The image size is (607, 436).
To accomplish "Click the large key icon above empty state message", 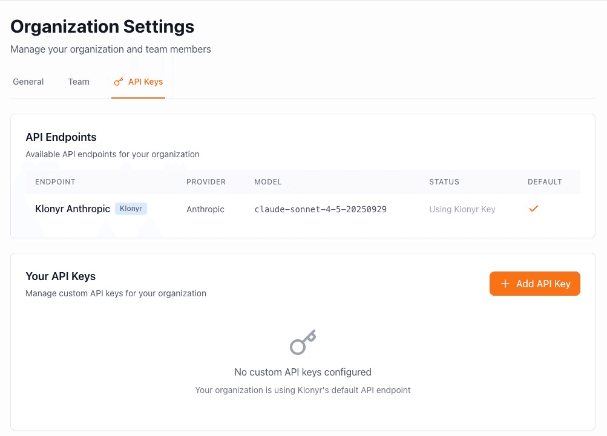I will [x=303, y=342].
